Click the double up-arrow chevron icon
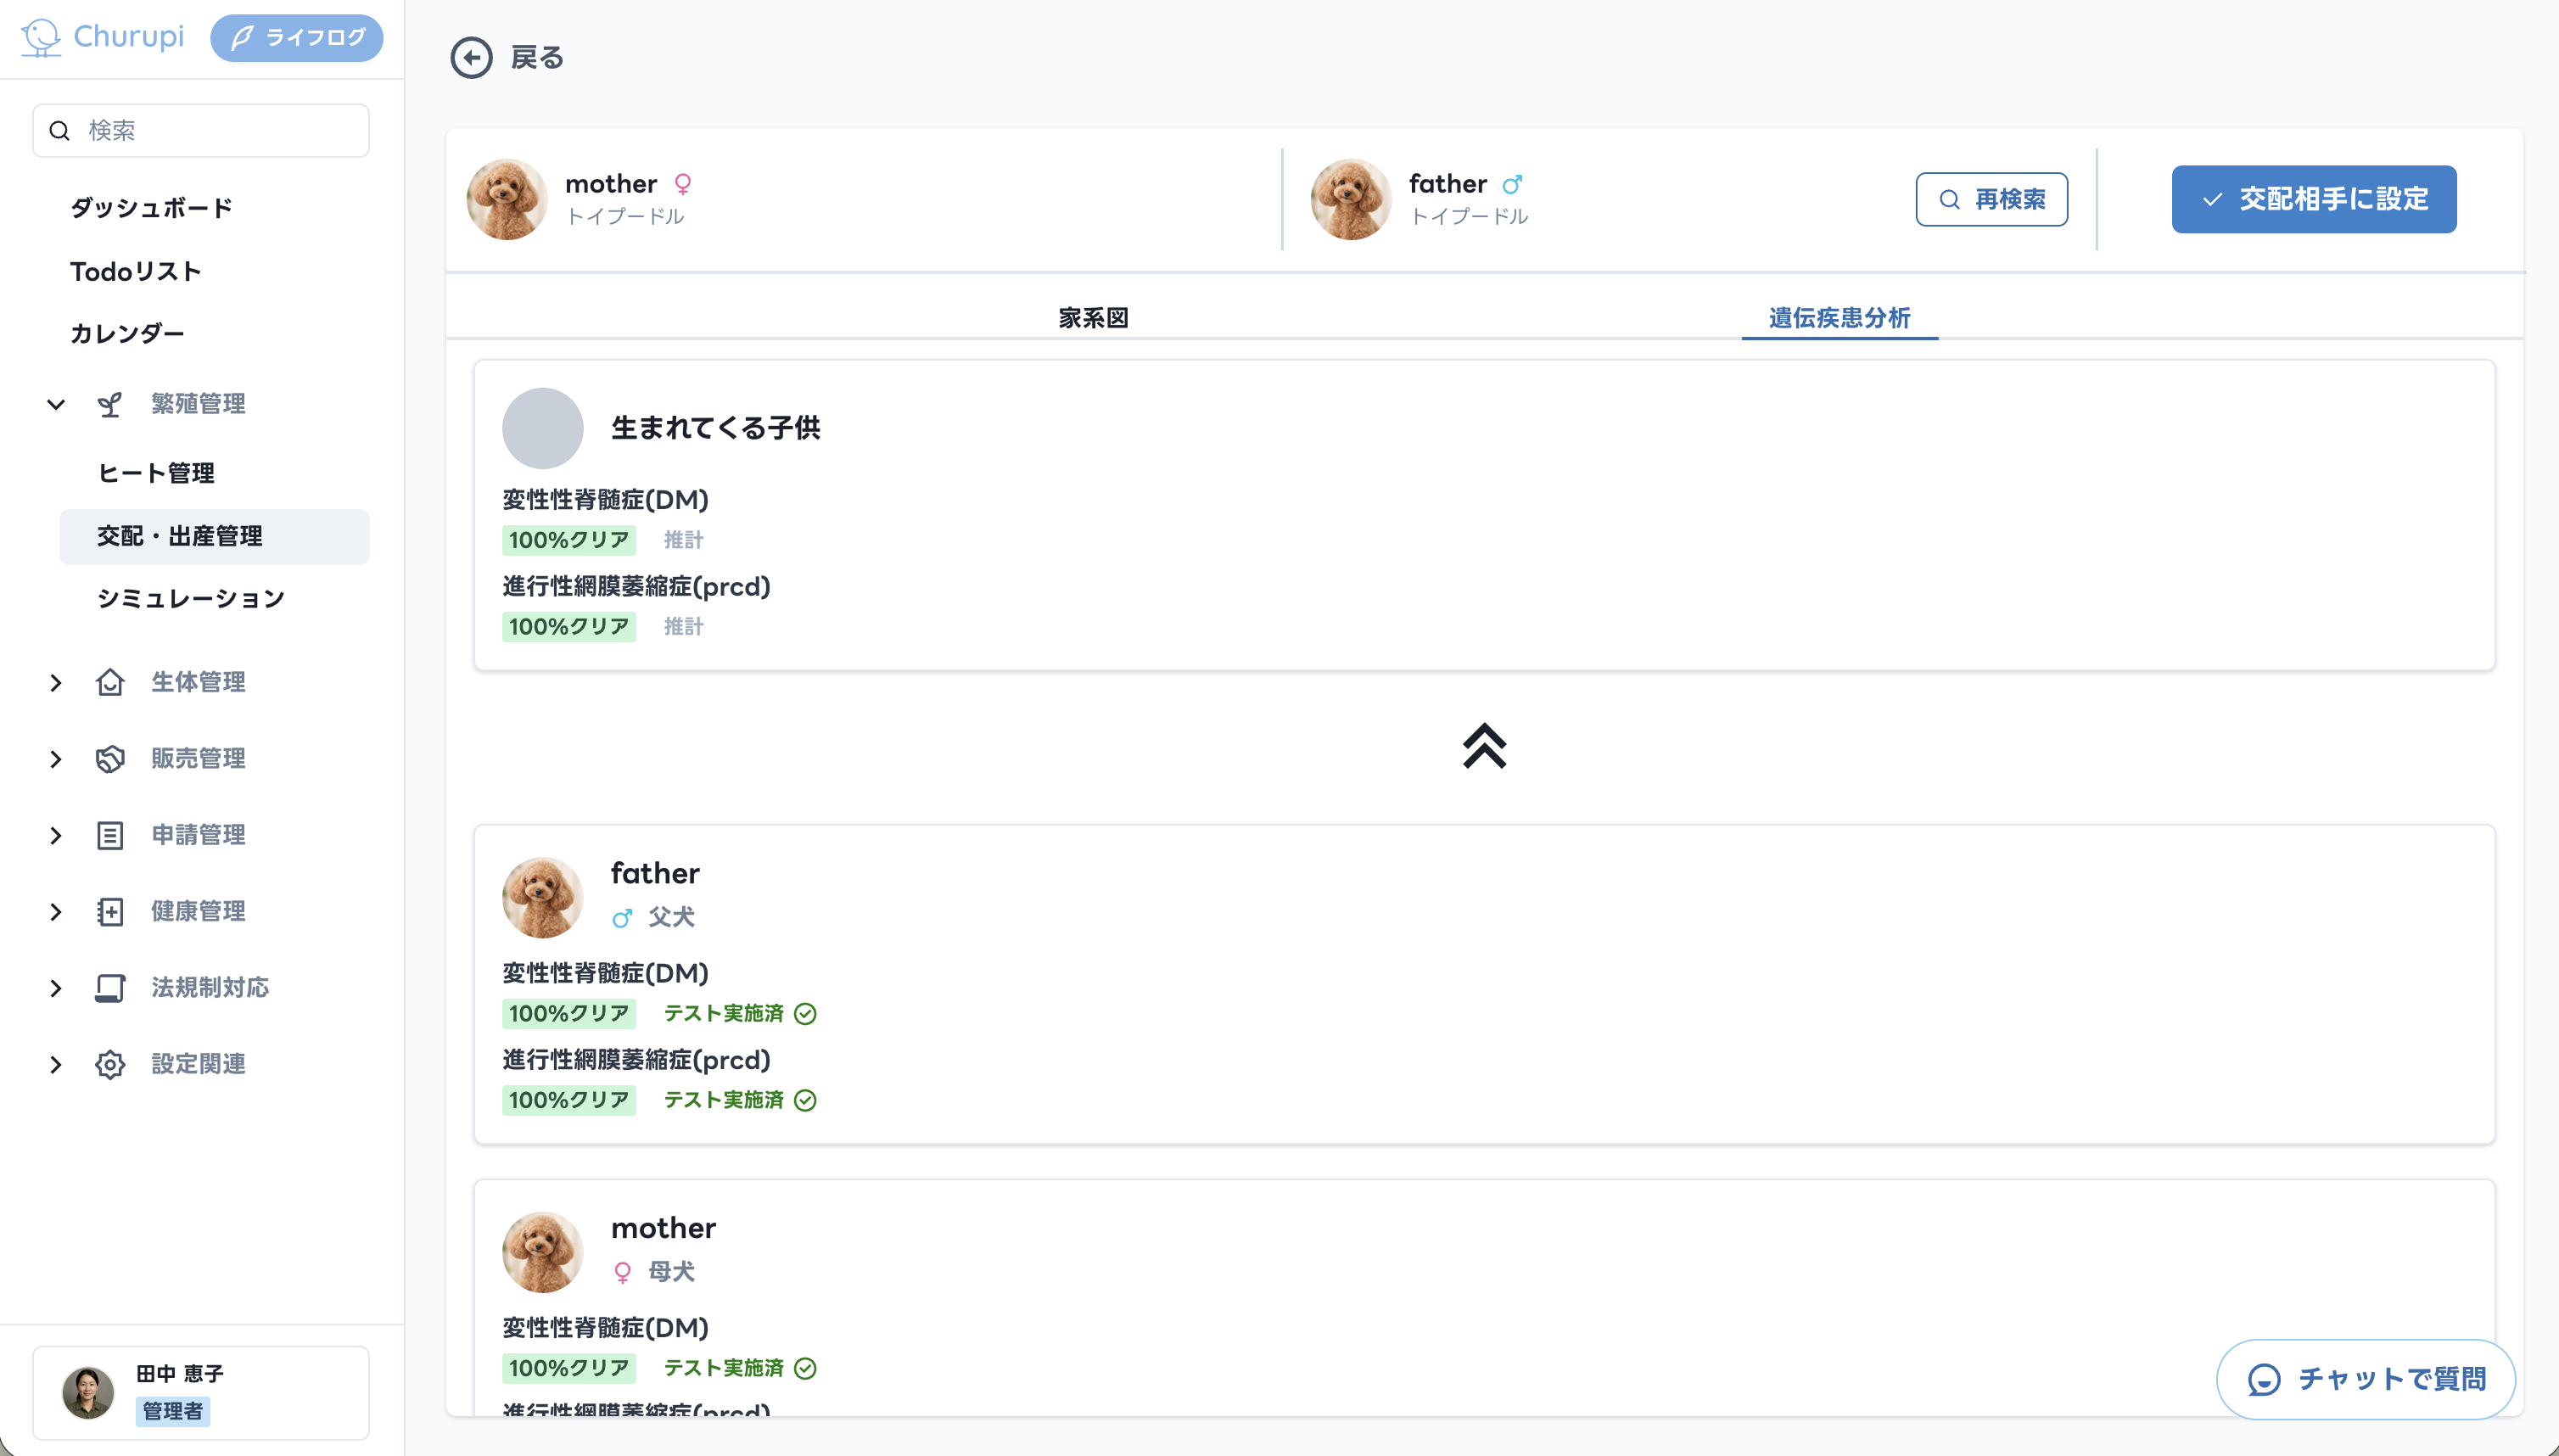 (1484, 746)
